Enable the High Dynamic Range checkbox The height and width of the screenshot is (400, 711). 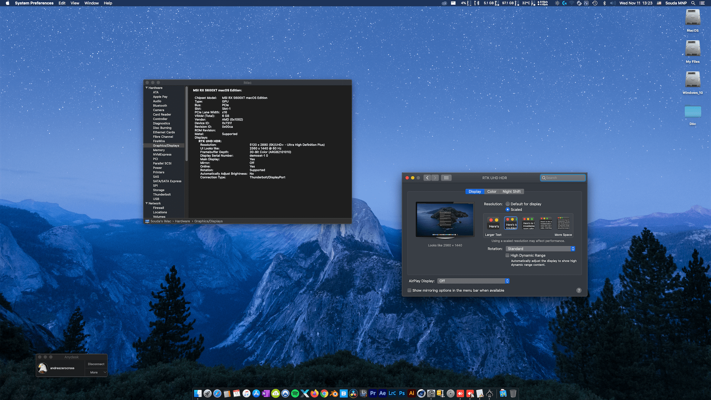[507, 256]
